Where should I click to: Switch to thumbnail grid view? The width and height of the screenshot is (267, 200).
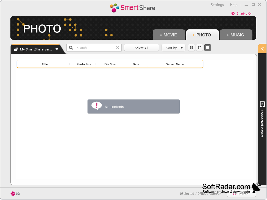(191, 48)
